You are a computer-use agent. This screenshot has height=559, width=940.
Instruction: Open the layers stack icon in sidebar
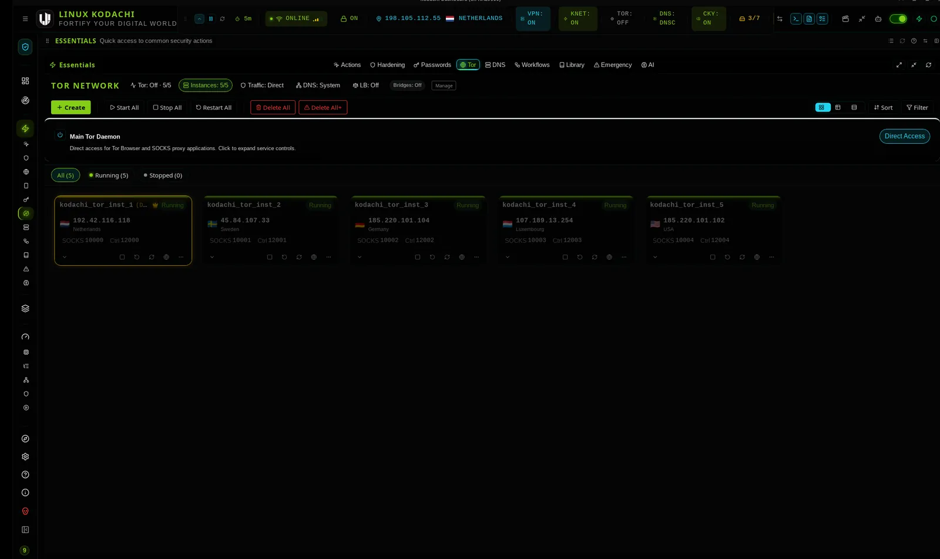[25, 309]
